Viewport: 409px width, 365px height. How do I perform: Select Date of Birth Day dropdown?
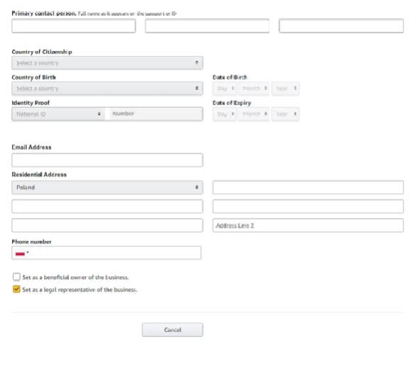point(224,88)
